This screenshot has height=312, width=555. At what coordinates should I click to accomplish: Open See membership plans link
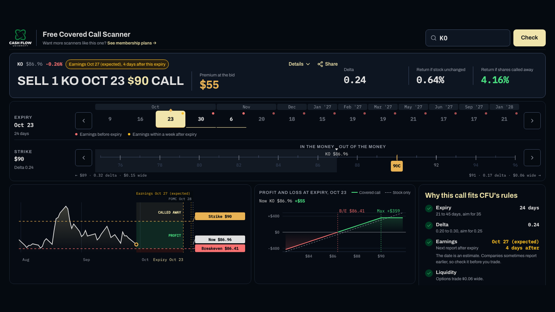(x=132, y=43)
